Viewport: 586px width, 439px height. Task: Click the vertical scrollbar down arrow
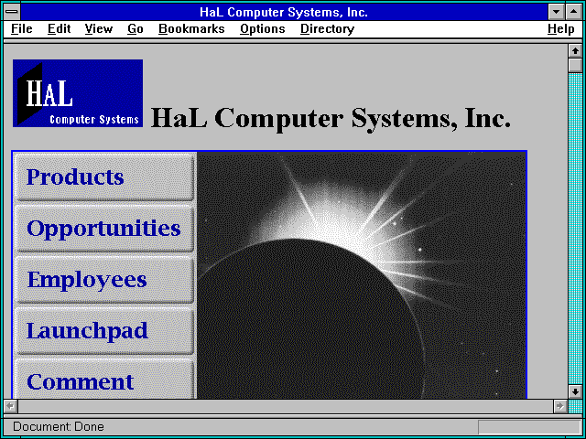pyautogui.click(x=575, y=391)
